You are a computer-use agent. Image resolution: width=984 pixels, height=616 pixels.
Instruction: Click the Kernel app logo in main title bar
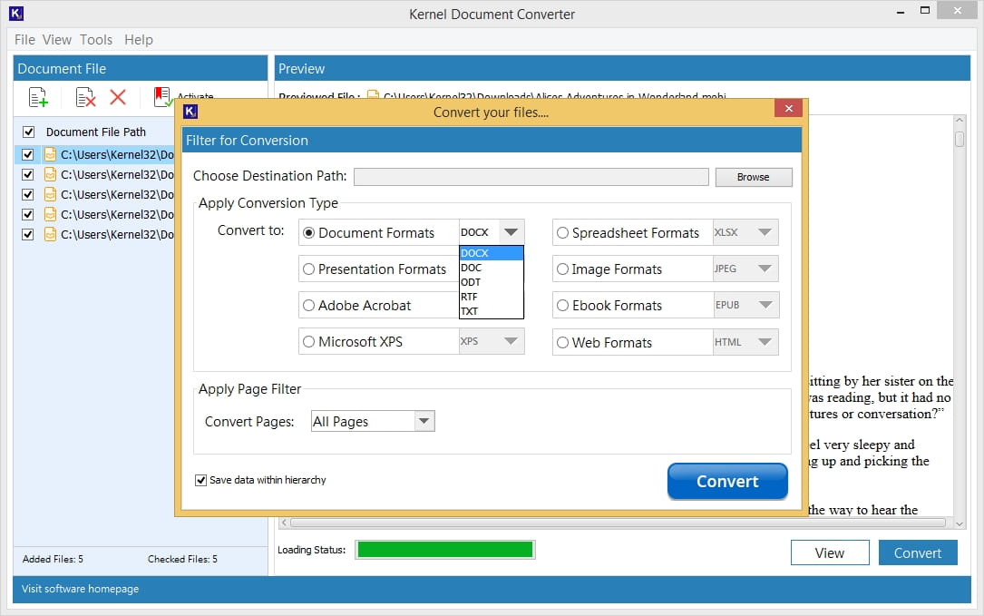pyautogui.click(x=16, y=14)
